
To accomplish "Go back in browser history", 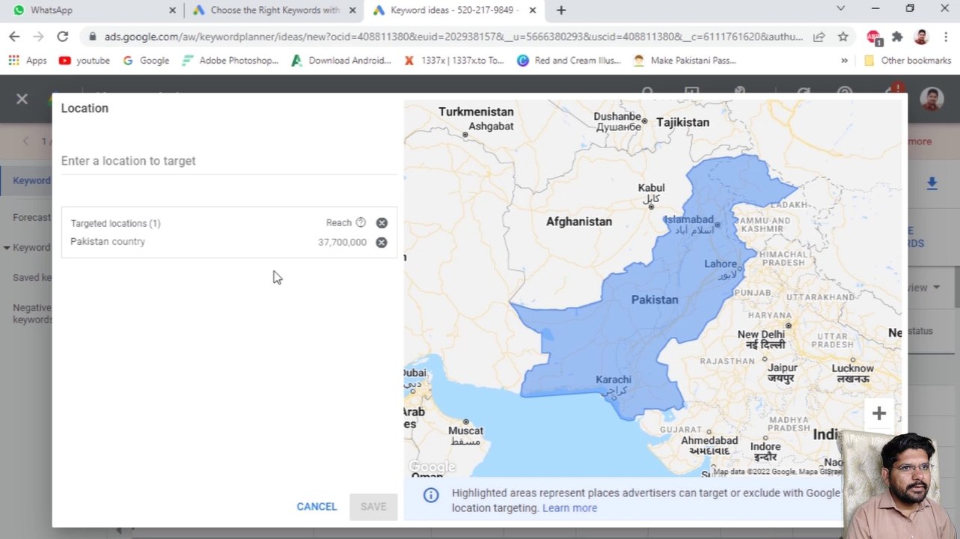I will (14, 37).
